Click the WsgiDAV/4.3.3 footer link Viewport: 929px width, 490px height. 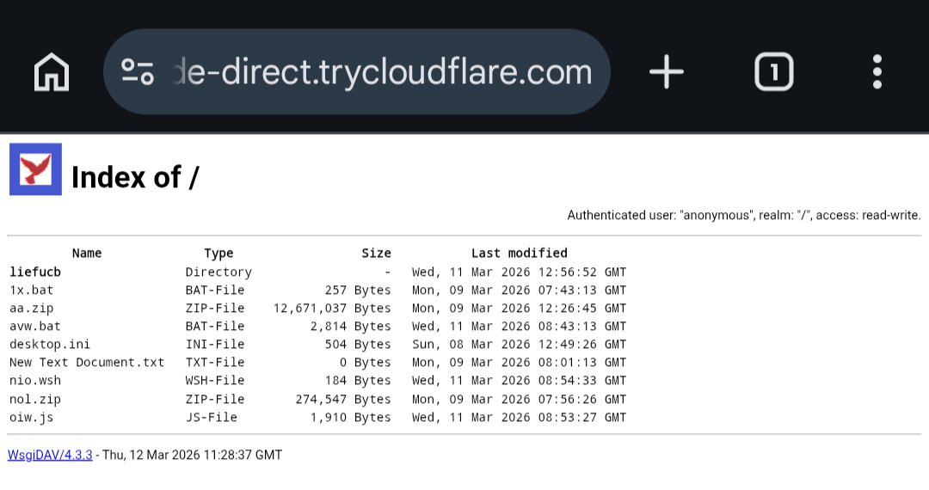(x=49, y=455)
